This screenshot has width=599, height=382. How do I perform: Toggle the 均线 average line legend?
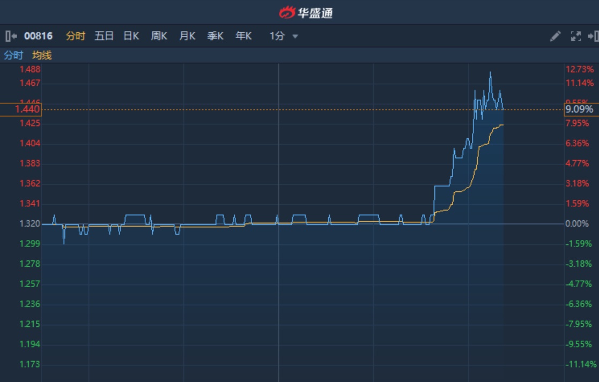click(42, 55)
